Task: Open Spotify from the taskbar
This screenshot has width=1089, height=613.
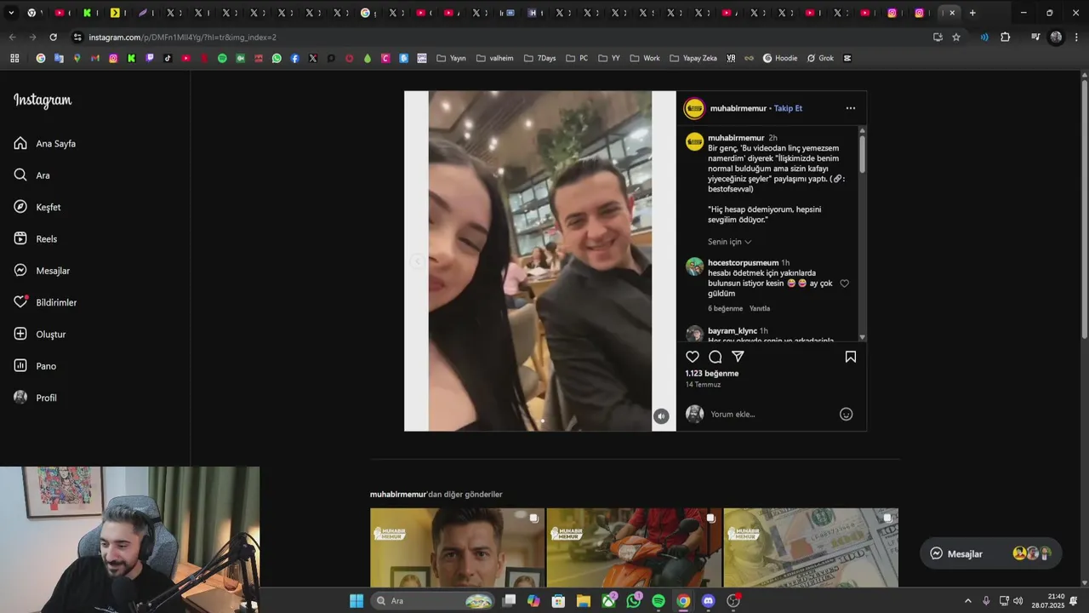Action: pyautogui.click(x=659, y=600)
